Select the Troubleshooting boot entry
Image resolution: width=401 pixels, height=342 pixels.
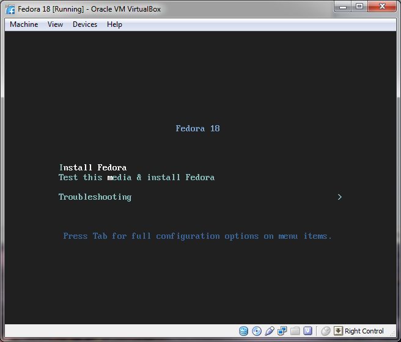tap(95, 197)
